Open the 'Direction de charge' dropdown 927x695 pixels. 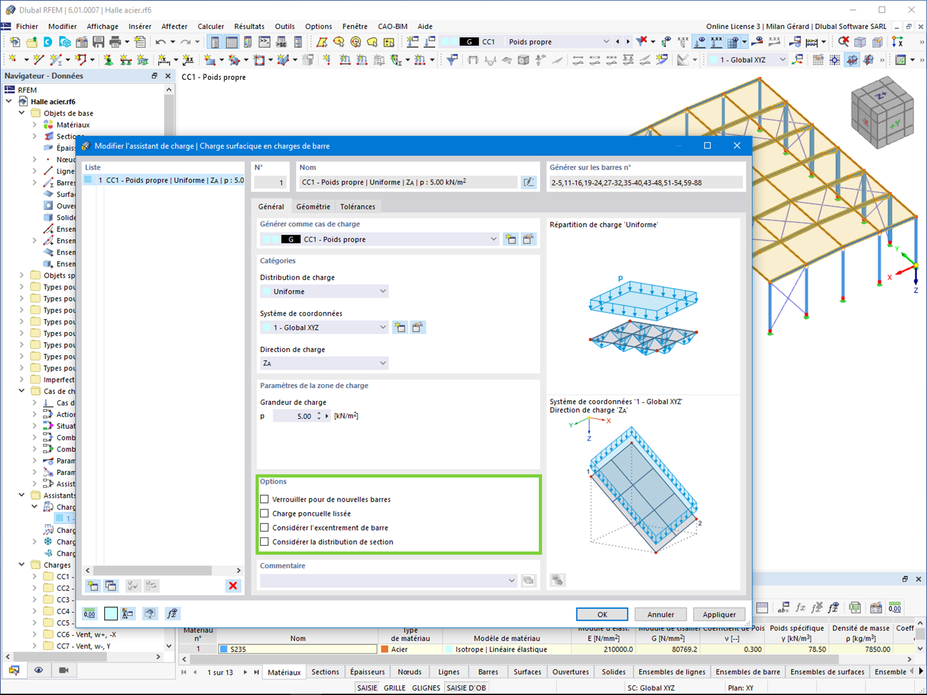coord(324,363)
